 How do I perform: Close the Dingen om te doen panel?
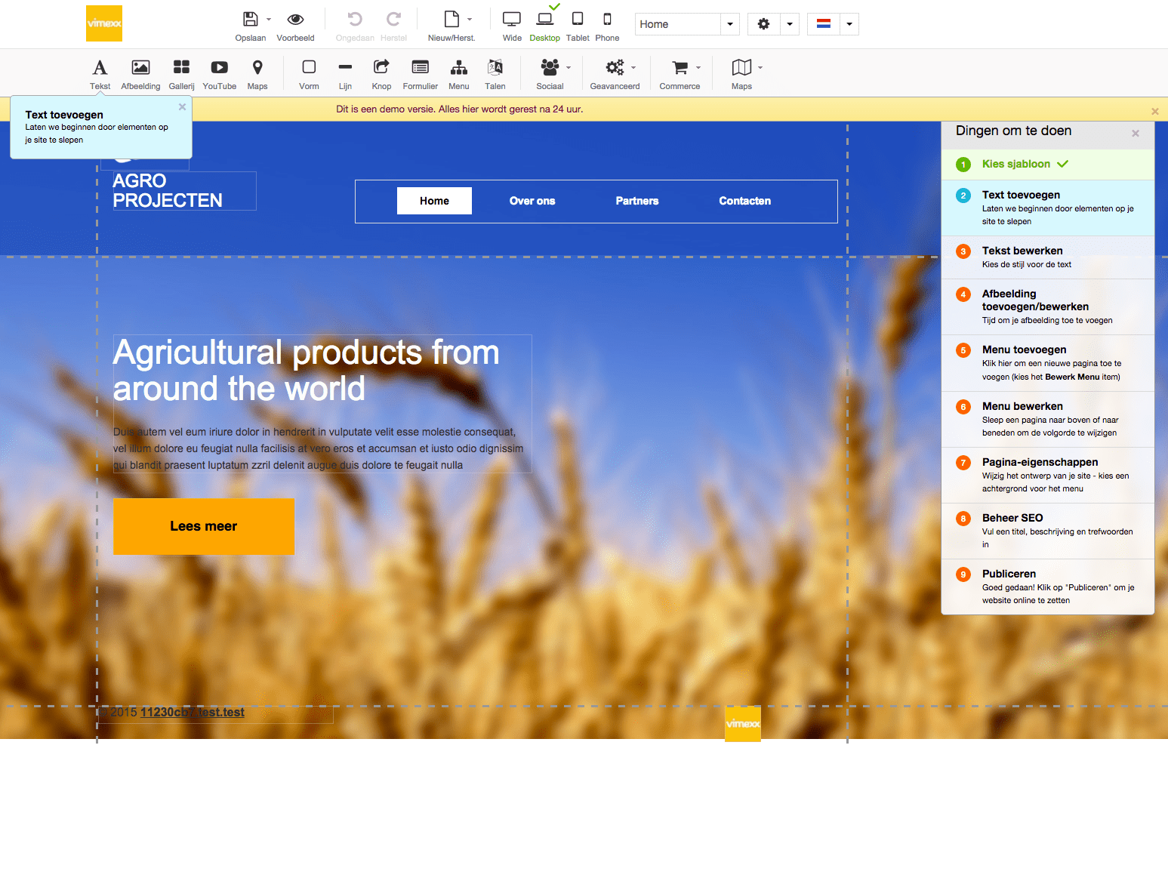coord(1136,134)
